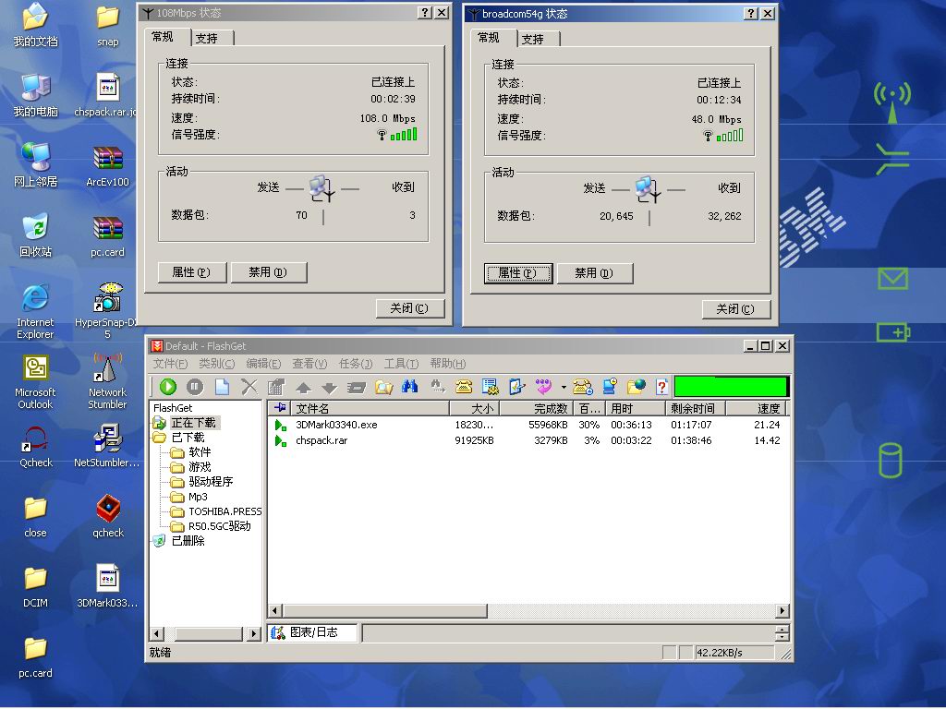Click 关闭(C) in the 108Mbps status window
The width and height of the screenshot is (946, 709).
(409, 308)
